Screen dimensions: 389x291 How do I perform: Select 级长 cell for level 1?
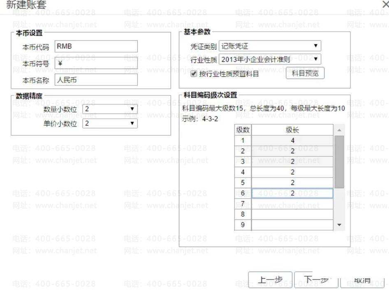coord(292,141)
